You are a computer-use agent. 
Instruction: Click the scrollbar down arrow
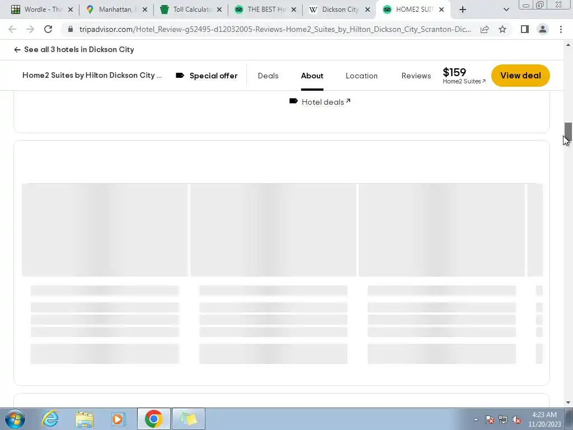[568, 403]
